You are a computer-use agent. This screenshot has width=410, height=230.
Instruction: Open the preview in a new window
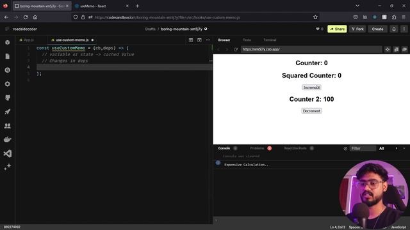(396, 49)
